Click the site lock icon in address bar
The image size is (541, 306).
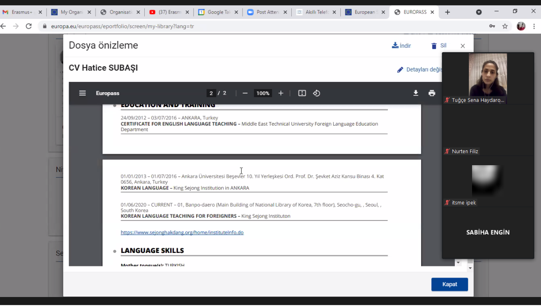[45, 27]
